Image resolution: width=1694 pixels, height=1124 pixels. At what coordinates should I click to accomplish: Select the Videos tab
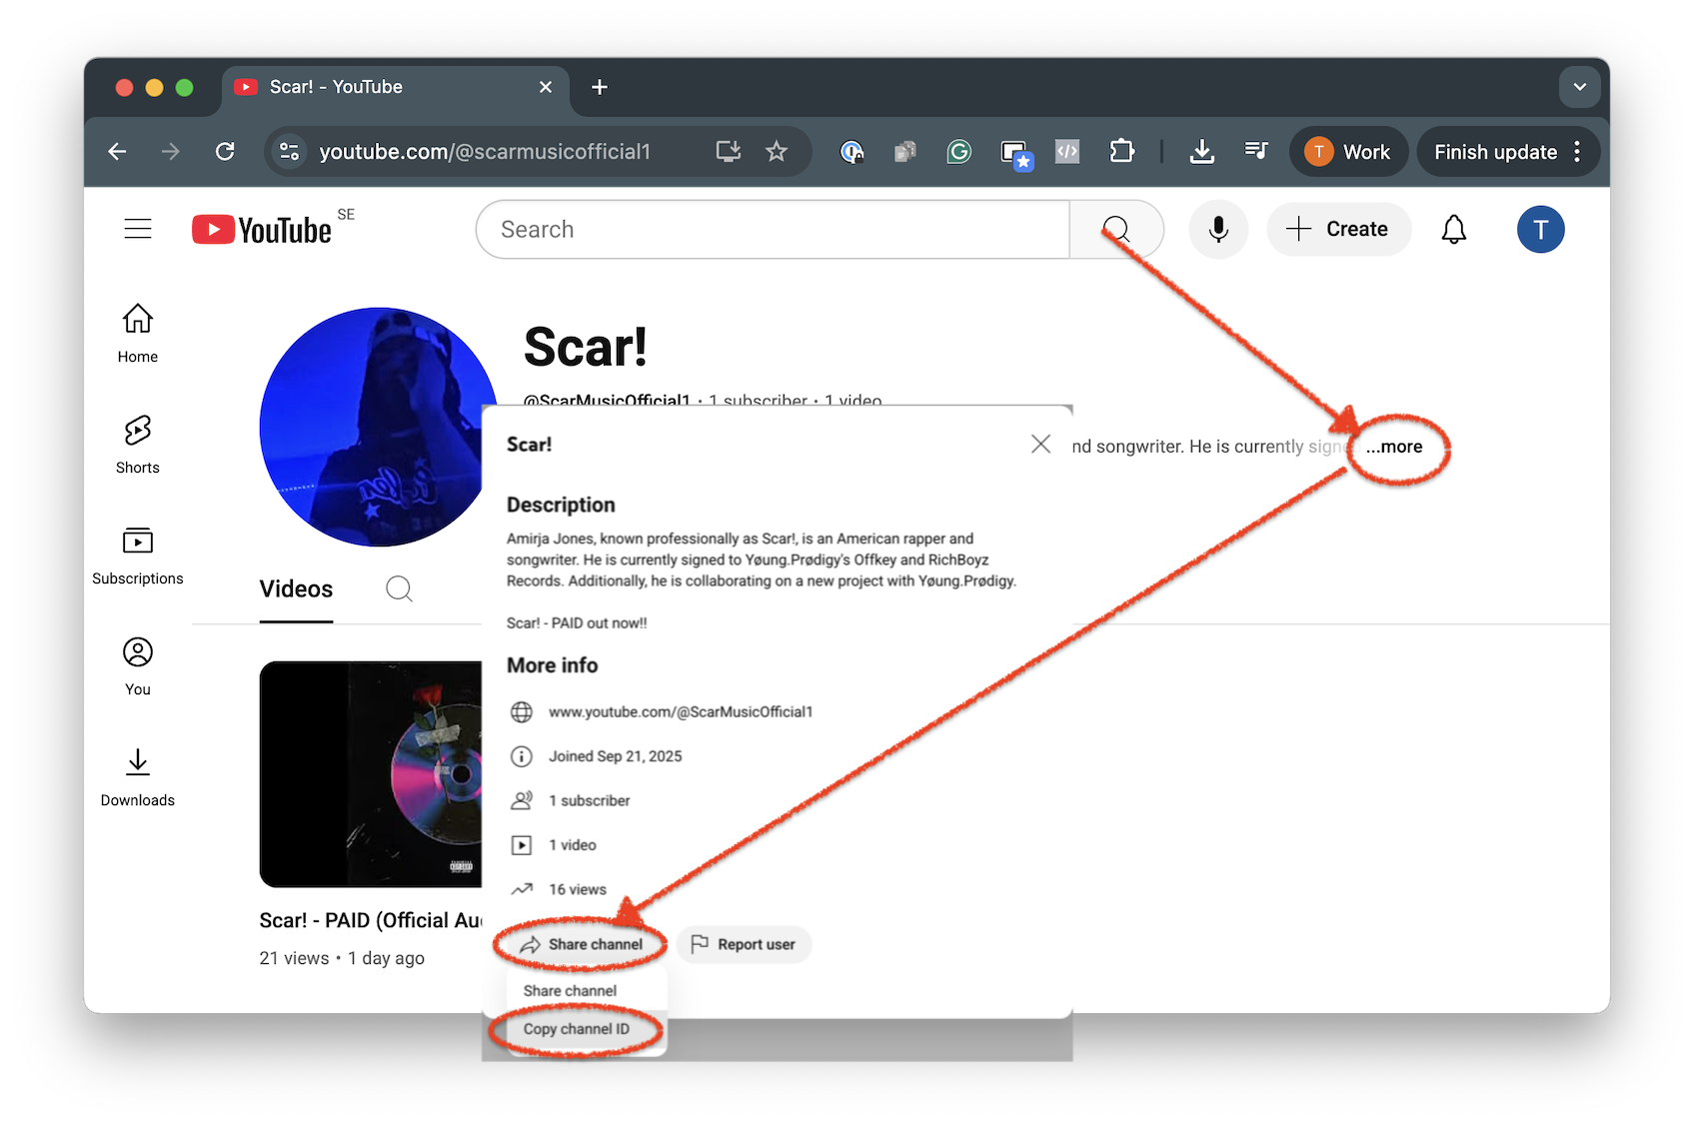click(x=296, y=588)
